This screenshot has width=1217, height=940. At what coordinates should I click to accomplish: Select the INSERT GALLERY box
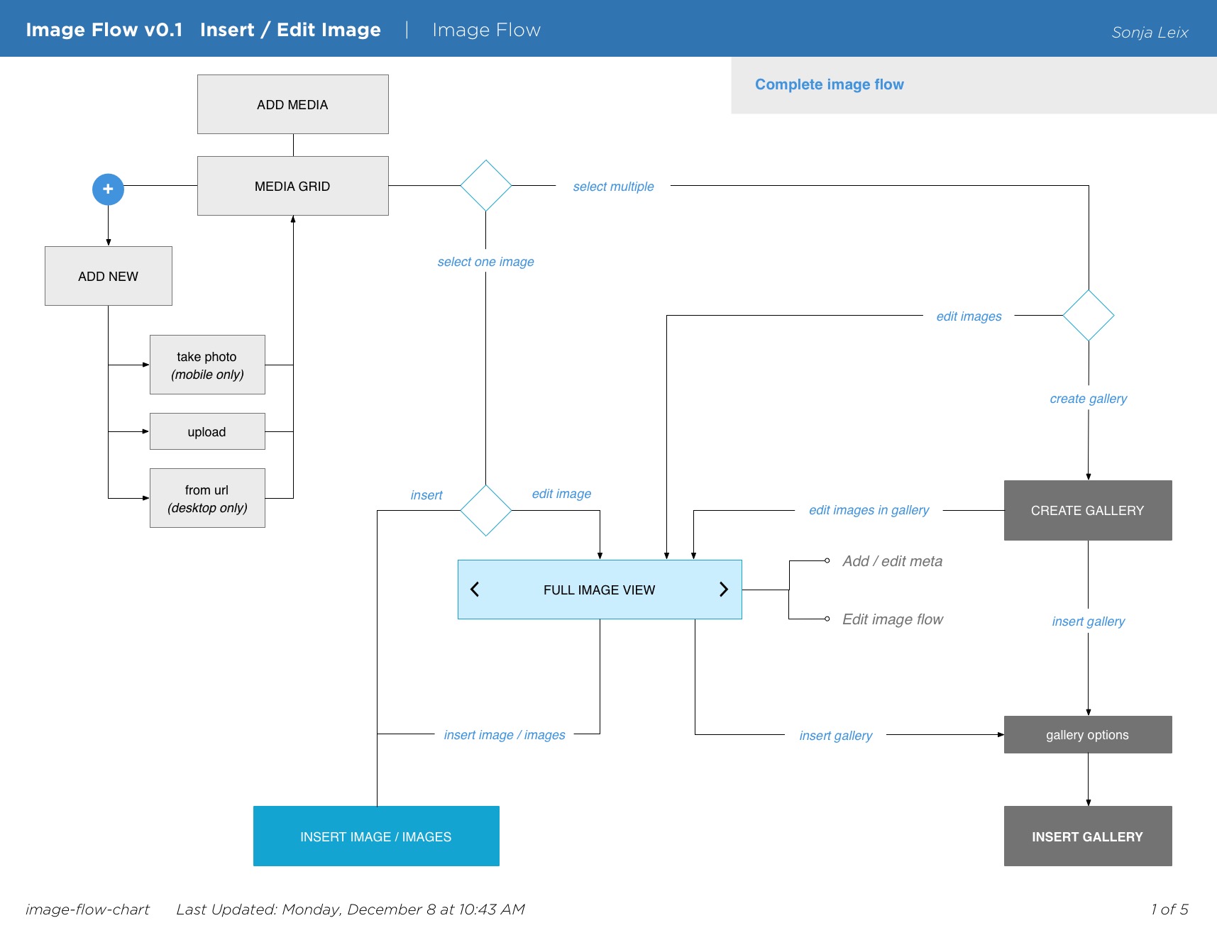[x=1088, y=836]
